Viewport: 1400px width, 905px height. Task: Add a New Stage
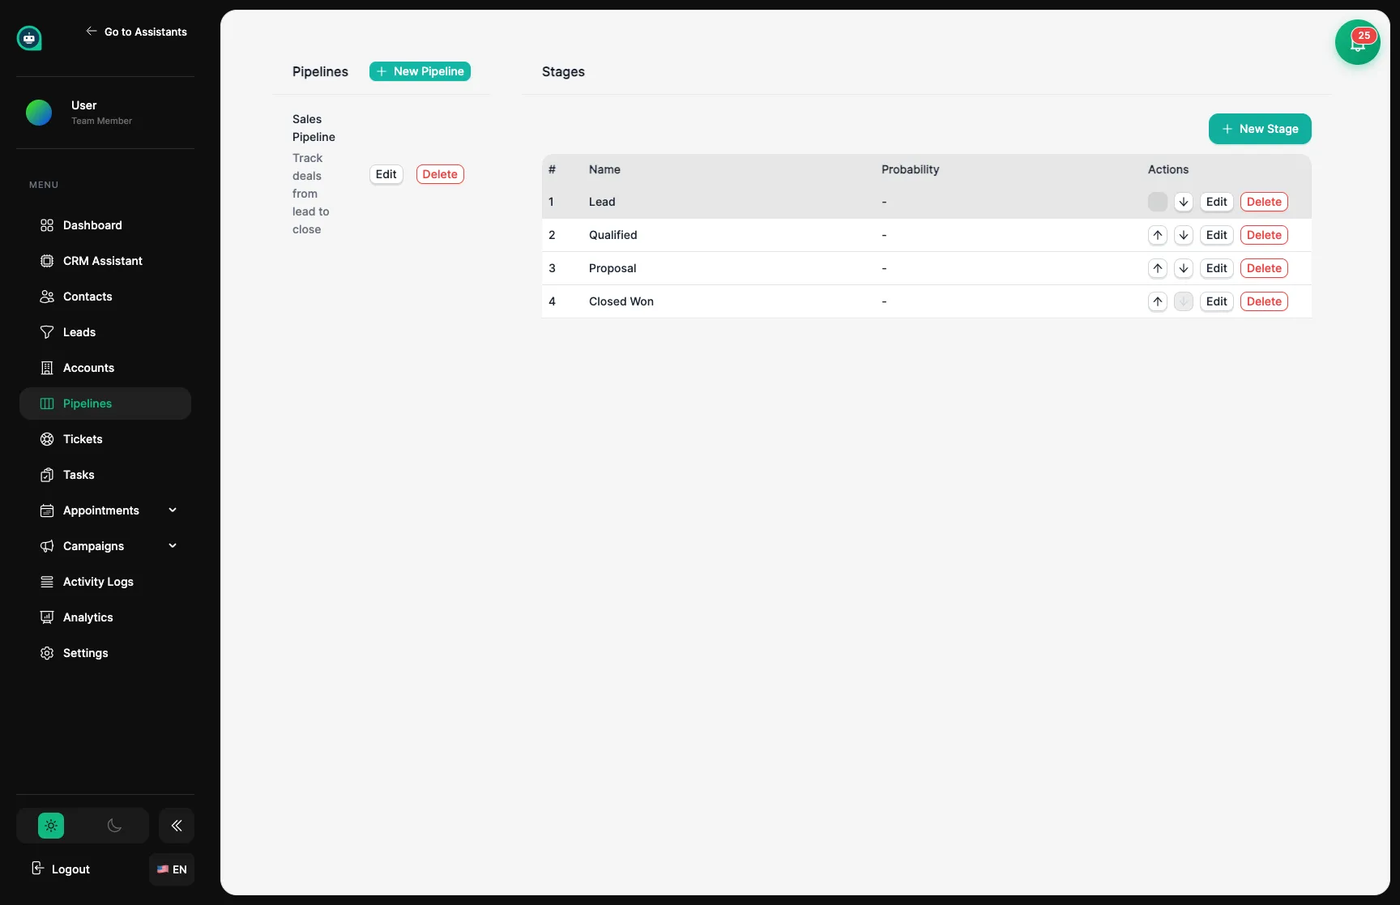(x=1260, y=129)
